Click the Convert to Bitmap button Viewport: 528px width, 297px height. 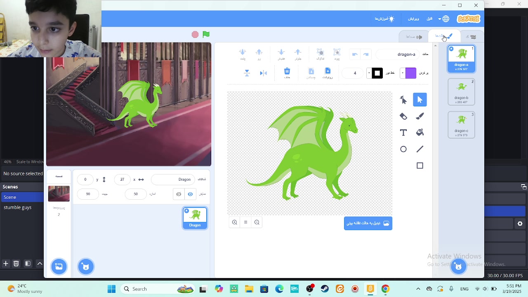click(x=368, y=223)
